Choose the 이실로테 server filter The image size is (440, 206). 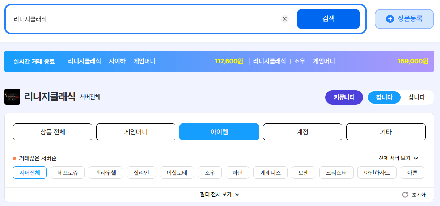coord(177,173)
